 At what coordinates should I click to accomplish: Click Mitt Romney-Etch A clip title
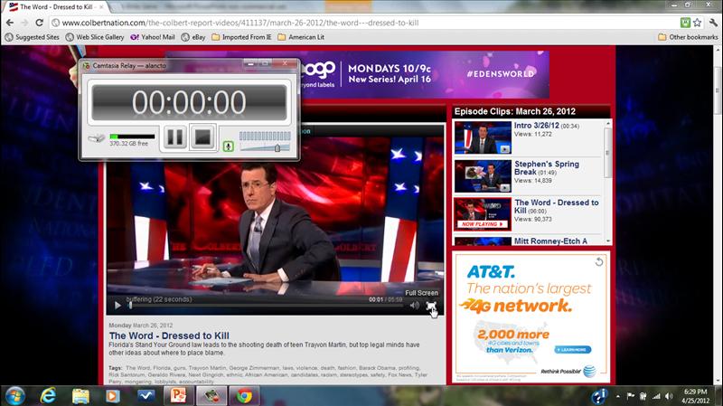point(550,241)
